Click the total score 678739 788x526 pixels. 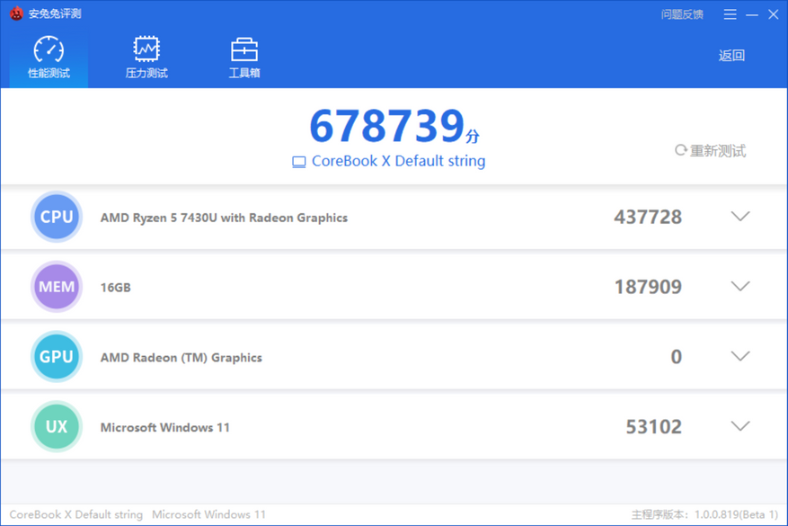pos(386,126)
